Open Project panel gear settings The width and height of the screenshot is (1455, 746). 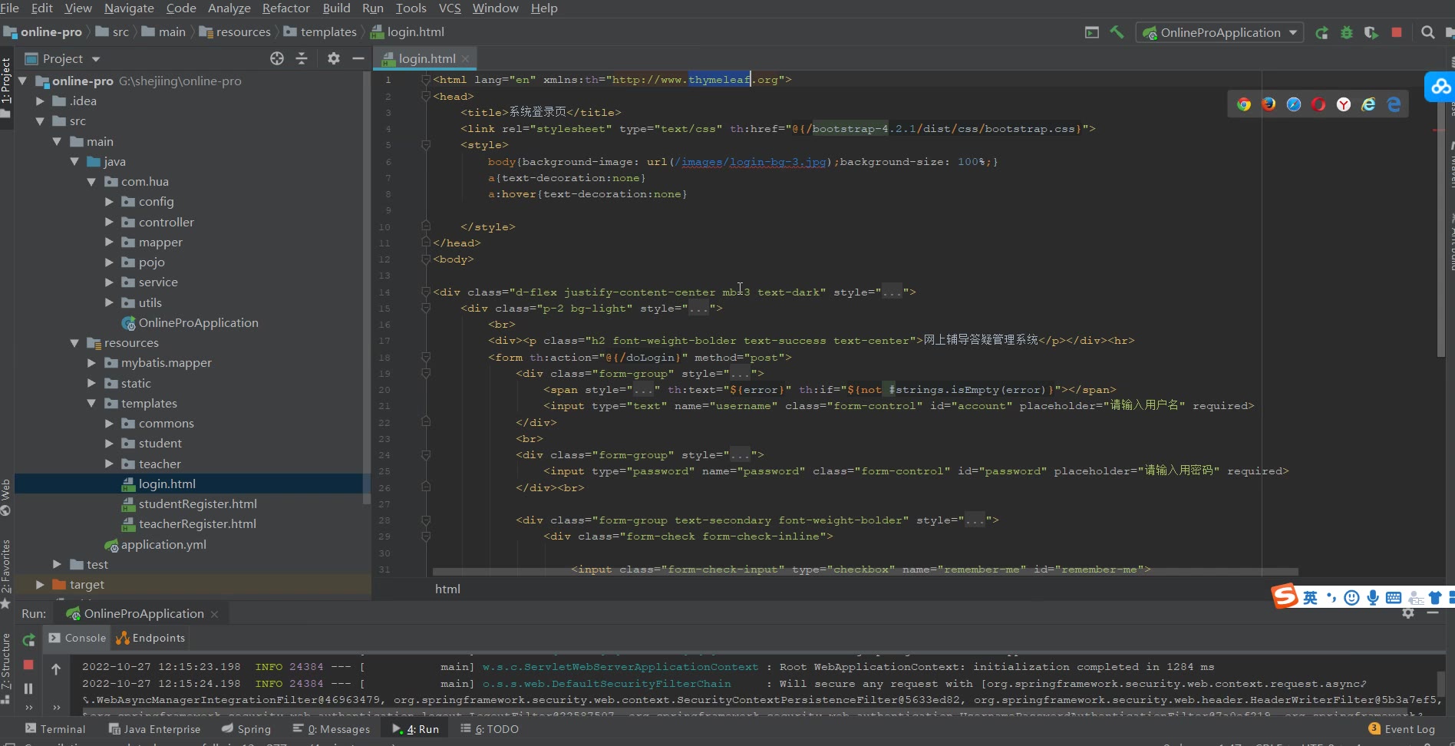pyautogui.click(x=333, y=58)
